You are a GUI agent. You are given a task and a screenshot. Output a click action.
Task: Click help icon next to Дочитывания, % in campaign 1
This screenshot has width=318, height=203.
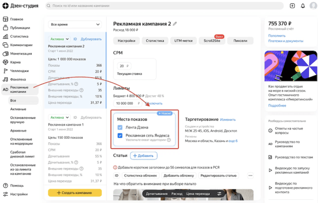pos(76,162)
